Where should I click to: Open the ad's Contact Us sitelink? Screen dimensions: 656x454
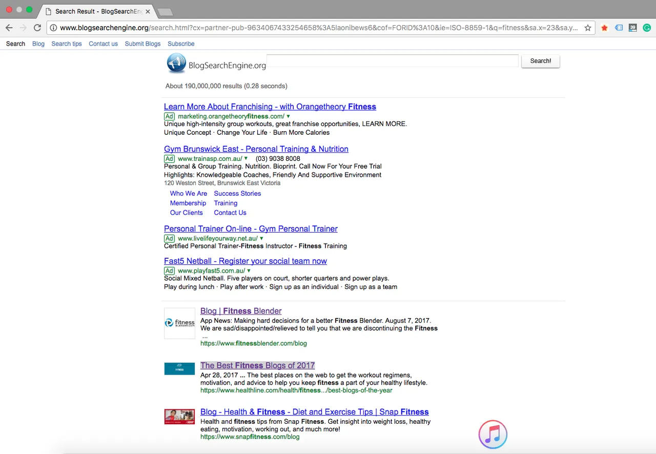[x=230, y=213]
